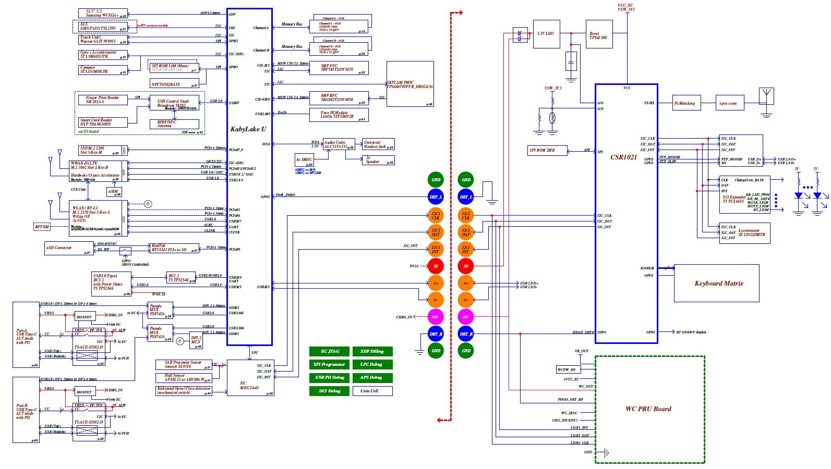Click the battery symbol next to GND label
The image size is (831, 469).
click(606, 452)
